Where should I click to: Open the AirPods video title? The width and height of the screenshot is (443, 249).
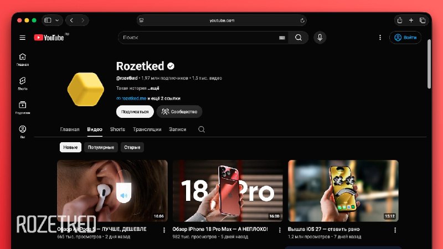coord(102,229)
